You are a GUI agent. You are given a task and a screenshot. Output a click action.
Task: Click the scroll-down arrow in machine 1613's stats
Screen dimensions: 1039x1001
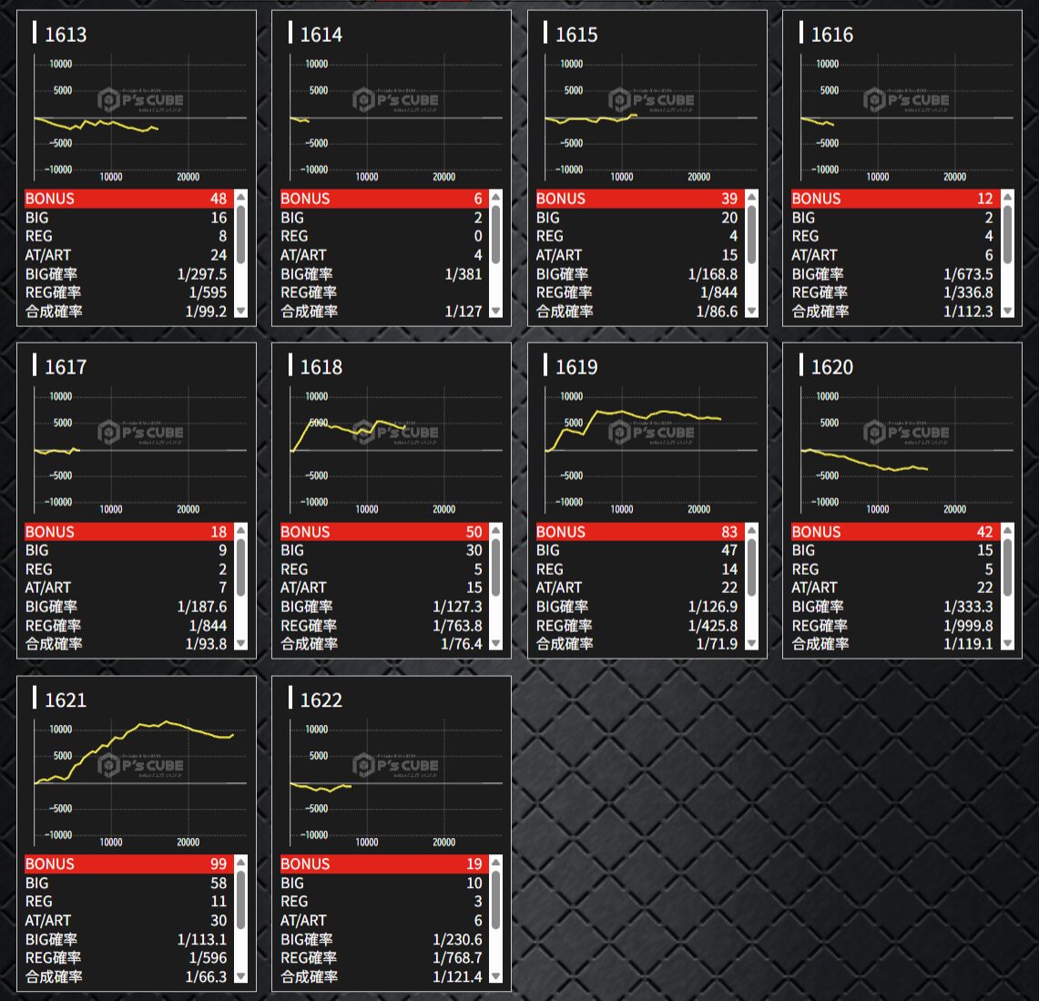point(240,312)
